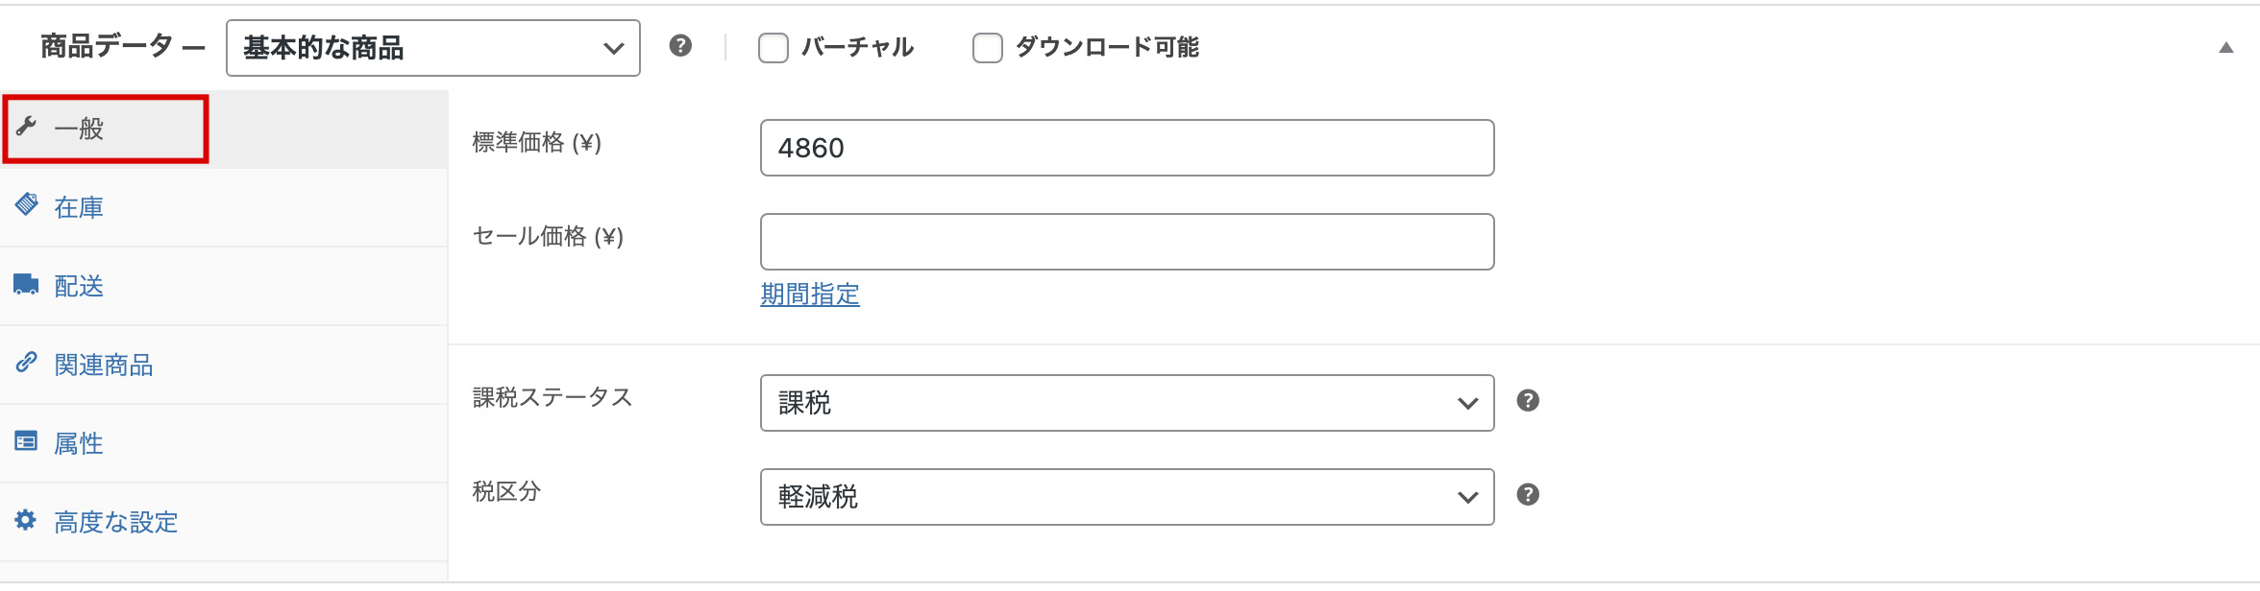Click help icon beside 課税ステータス dropdown
Viewport: 2260px width, 591px height.
click(x=1528, y=401)
